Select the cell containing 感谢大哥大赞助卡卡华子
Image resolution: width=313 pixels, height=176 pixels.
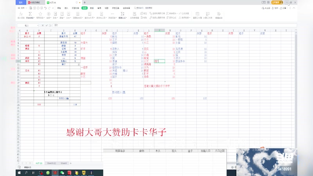[157, 86]
